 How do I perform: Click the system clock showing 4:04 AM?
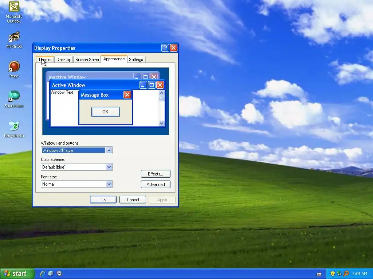point(360,274)
